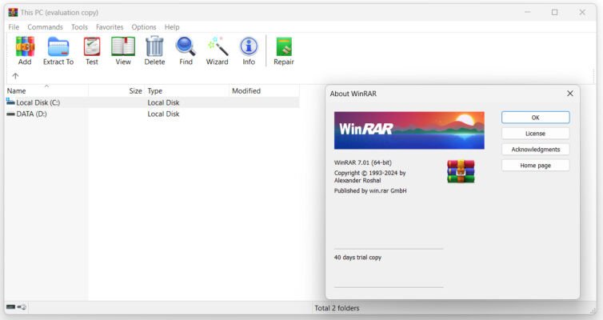The image size is (603, 320).
Task: Visit the Home page button
Action: [535, 166]
